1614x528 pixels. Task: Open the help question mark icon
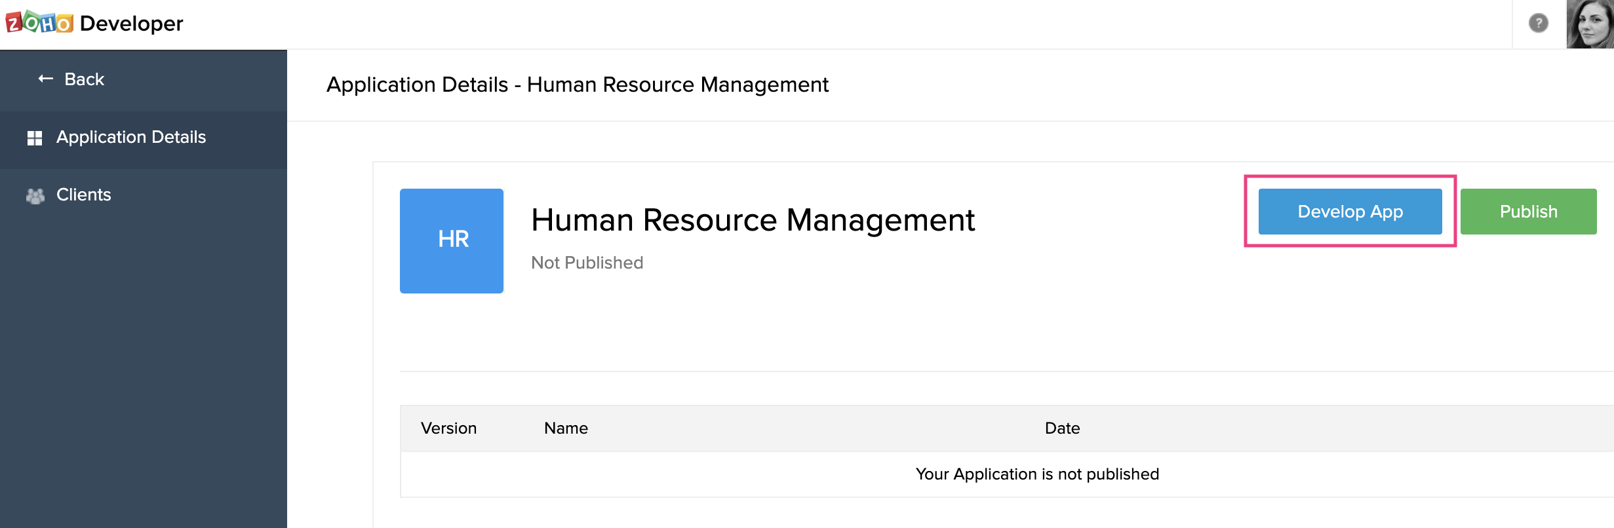pyautogui.click(x=1538, y=24)
